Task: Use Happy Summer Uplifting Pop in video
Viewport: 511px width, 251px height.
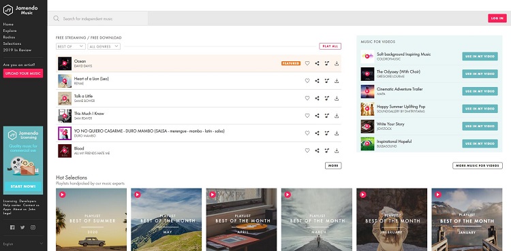Action: 480,109
